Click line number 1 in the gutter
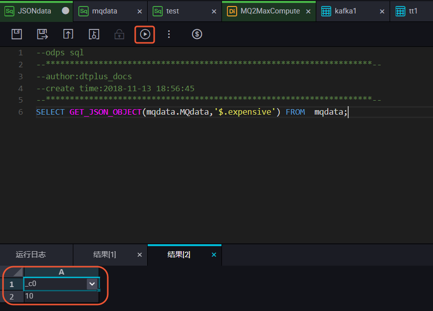This screenshot has height=311, width=433. (20, 53)
